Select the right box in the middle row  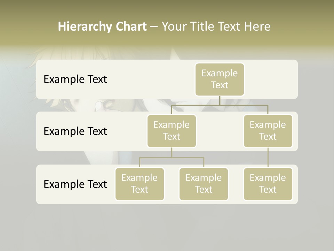[x=268, y=131]
